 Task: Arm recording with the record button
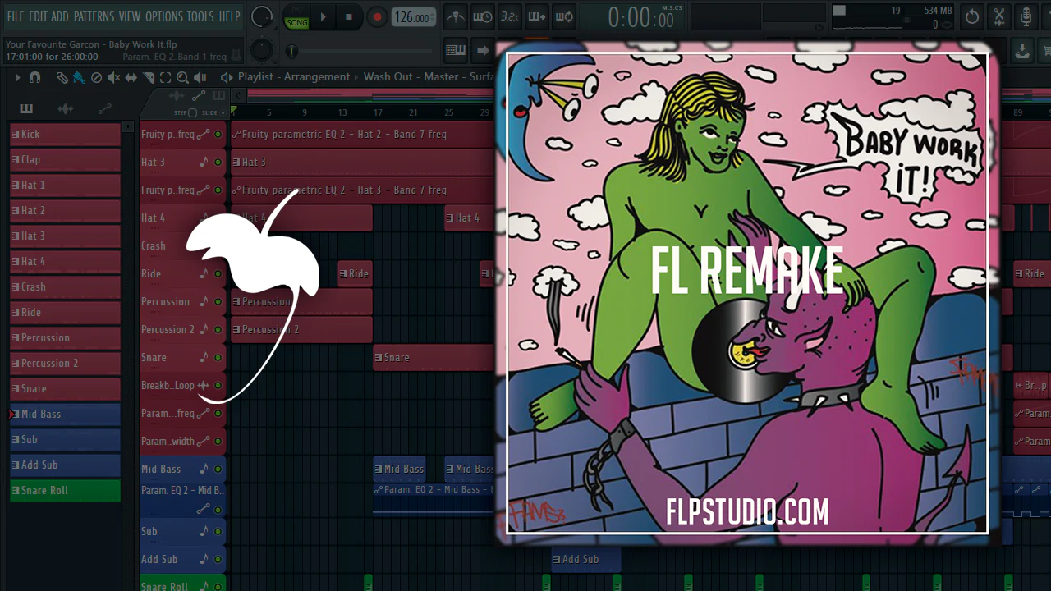coord(377,16)
